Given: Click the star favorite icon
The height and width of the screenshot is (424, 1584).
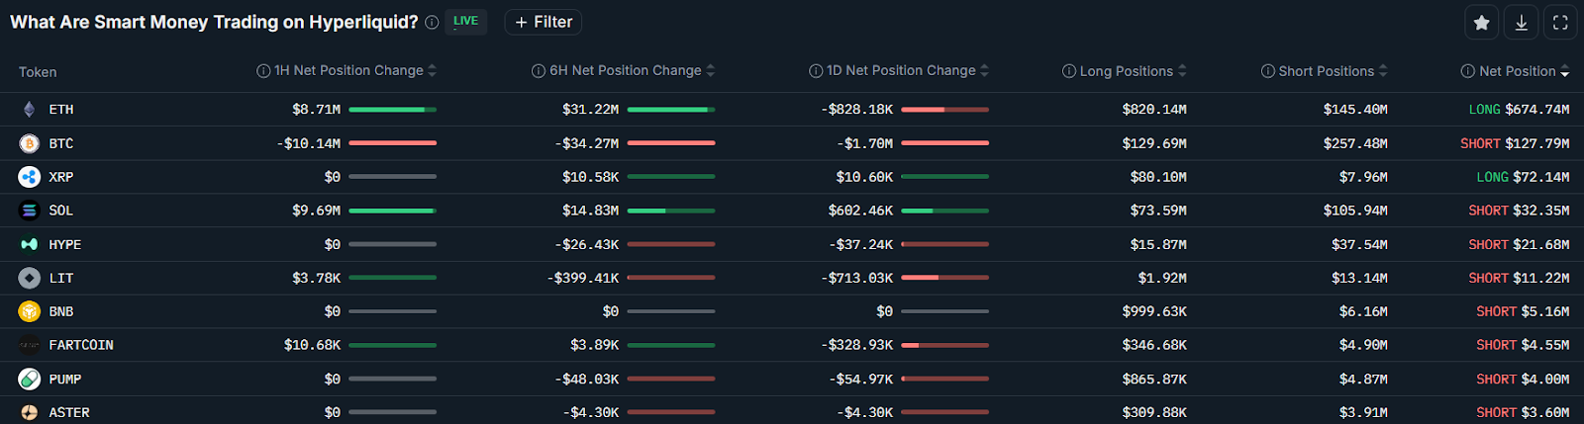Looking at the screenshot, I should point(1481,22).
